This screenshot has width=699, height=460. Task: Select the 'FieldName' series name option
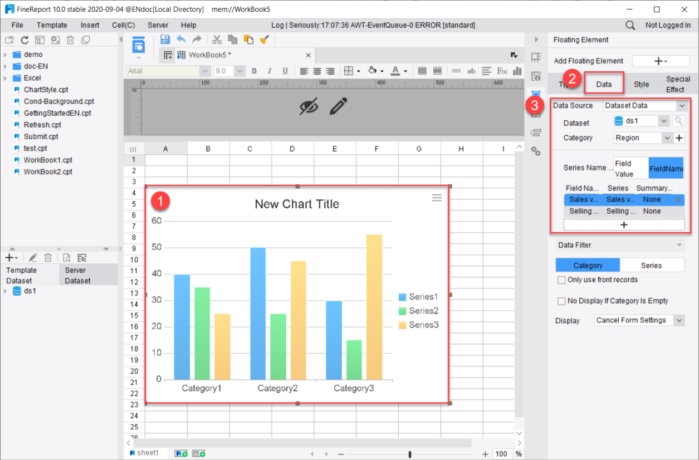tap(666, 168)
